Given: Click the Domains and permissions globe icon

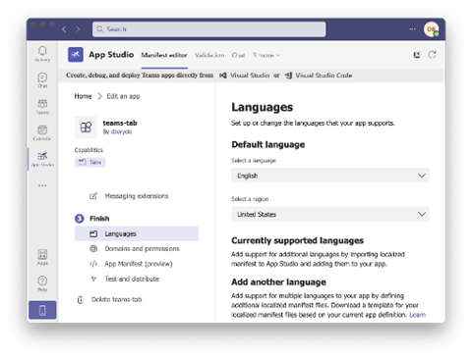Looking at the screenshot, I should (93, 249).
